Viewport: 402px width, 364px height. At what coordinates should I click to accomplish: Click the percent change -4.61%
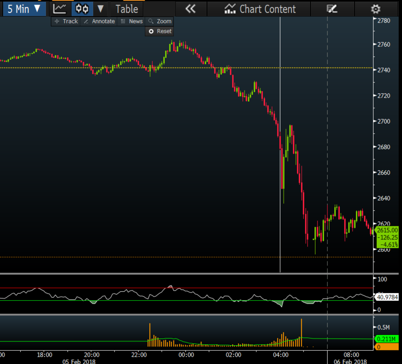tap(389, 244)
